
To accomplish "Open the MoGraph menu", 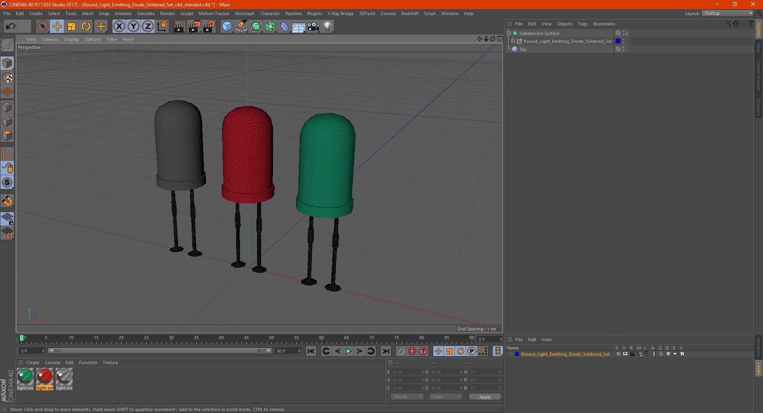I will click(245, 14).
